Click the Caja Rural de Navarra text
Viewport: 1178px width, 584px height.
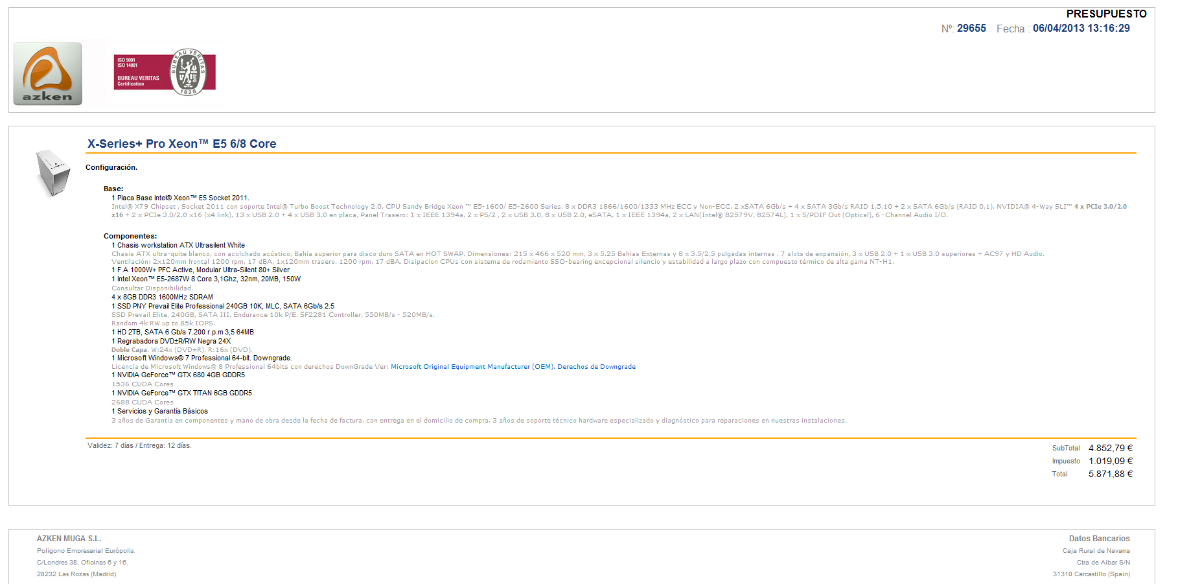pyautogui.click(x=1096, y=551)
